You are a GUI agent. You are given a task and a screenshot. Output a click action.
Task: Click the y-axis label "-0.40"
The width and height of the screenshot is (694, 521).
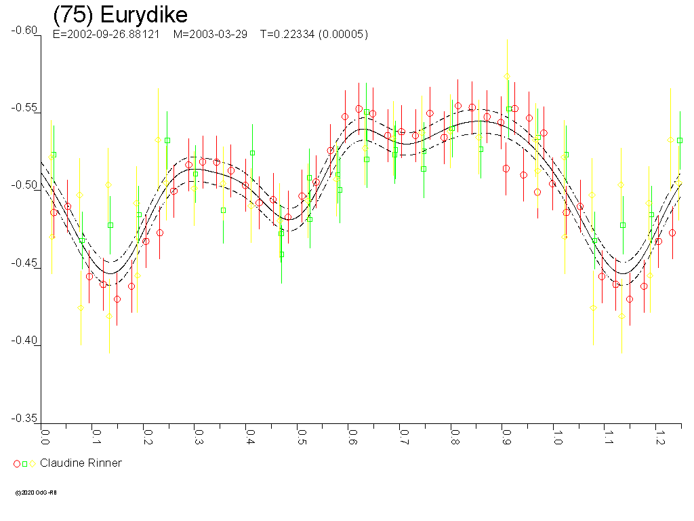24,341
